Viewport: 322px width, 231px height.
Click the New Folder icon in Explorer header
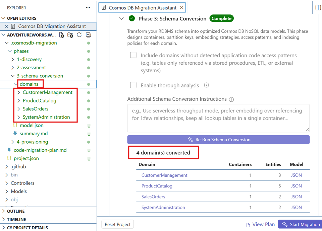[x=70, y=35]
